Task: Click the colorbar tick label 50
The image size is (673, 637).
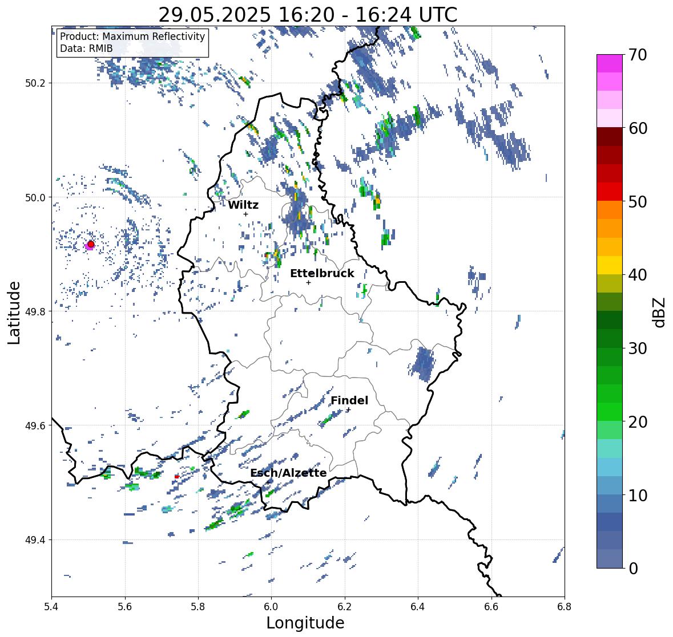Action: click(x=638, y=202)
